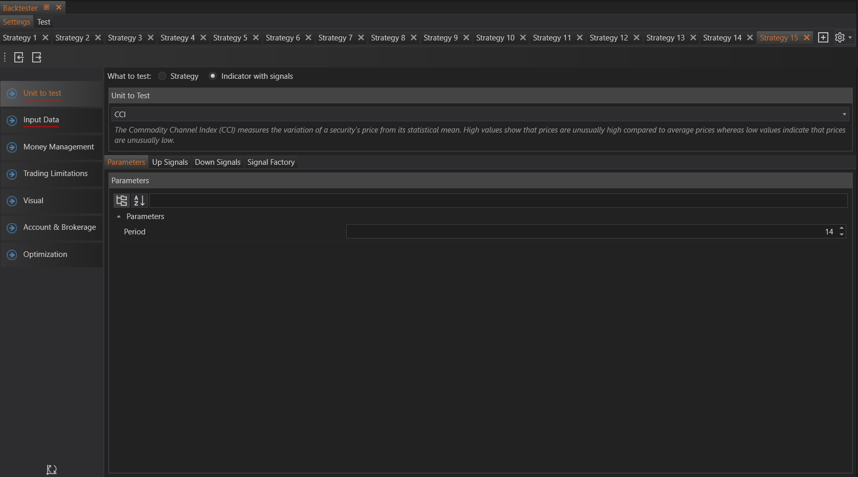Open the CCI unit to test dropdown
858x477 pixels.
tap(844, 114)
